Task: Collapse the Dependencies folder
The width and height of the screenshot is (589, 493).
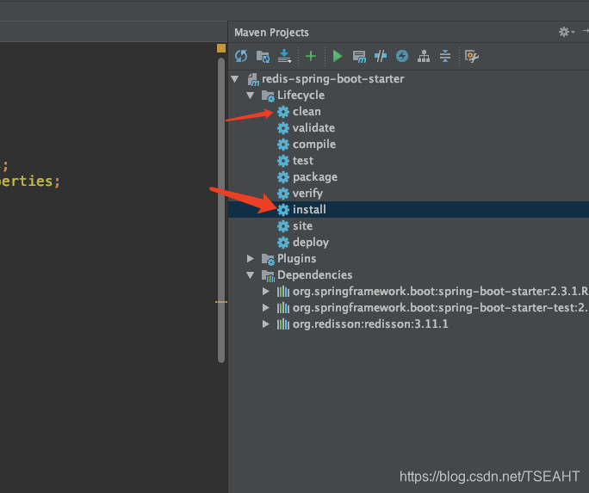Action: (x=251, y=275)
